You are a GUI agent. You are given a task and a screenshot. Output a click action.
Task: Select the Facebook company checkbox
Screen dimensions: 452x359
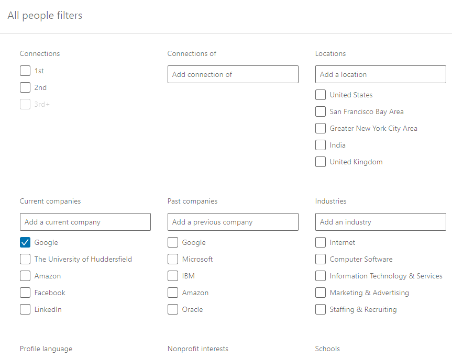pyautogui.click(x=25, y=293)
